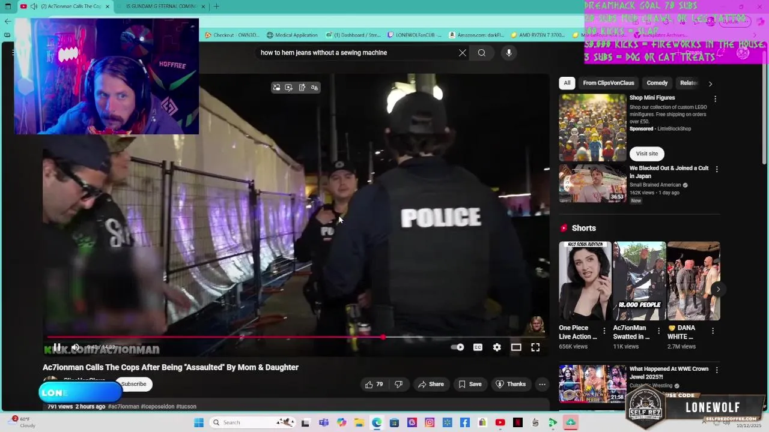This screenshot has width=769, height=432.
Task: Click the translate icon in video overlay toolbar
Action: point(314,88)
